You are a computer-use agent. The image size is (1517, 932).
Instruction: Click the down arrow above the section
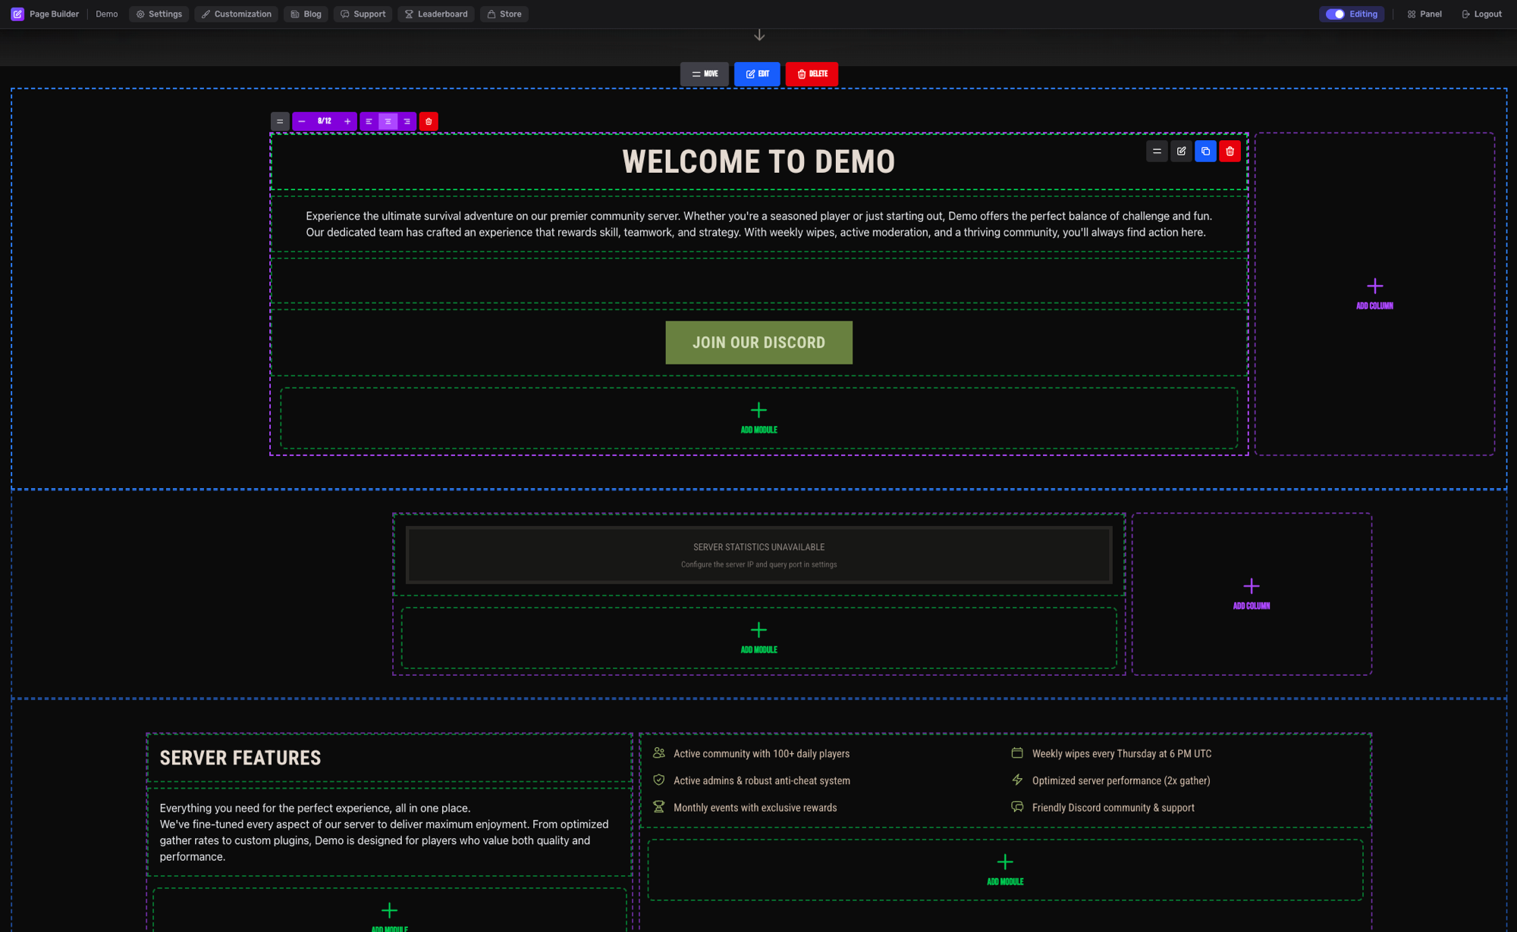(x=758, y=34)
